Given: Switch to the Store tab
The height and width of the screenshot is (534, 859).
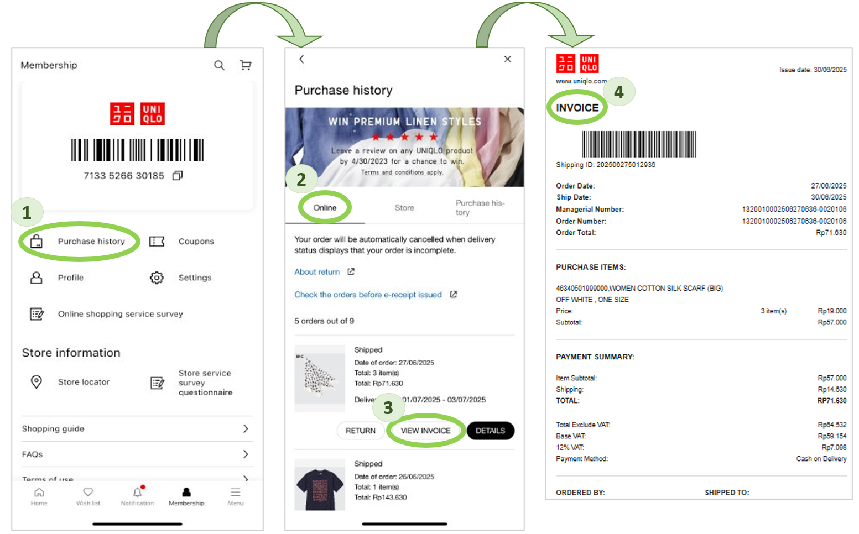Looking at the screenshot, I should click(x=404, y=208).
